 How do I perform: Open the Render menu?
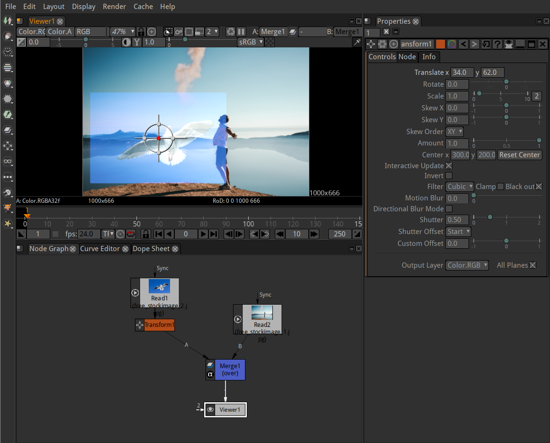point(114,7)
